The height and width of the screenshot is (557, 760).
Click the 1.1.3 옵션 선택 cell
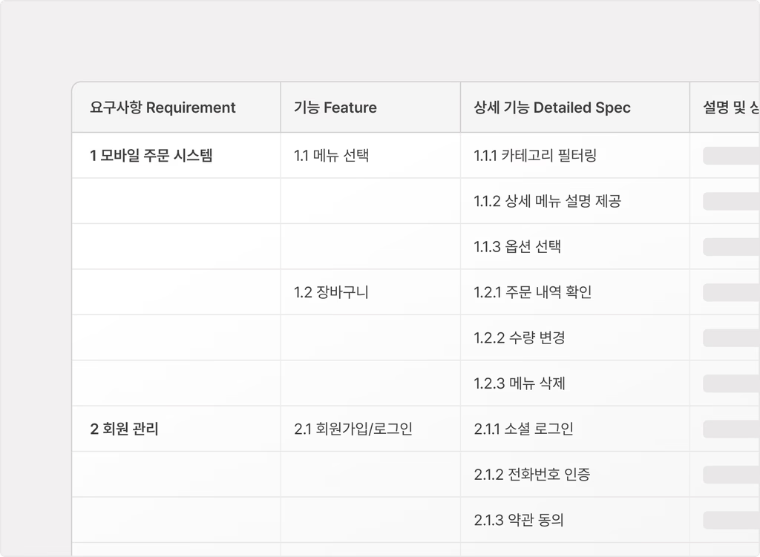click(575, 246)
